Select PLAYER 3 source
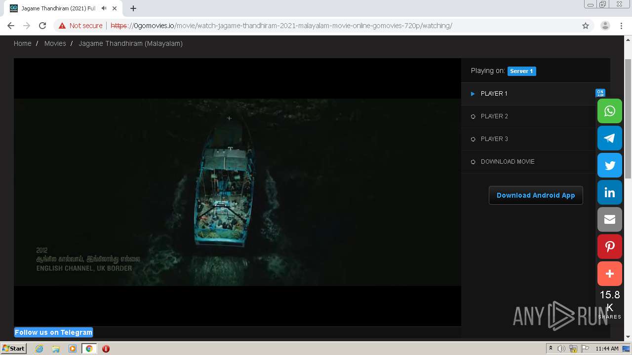Screen dimensions: 632x355 coord(529,139)
